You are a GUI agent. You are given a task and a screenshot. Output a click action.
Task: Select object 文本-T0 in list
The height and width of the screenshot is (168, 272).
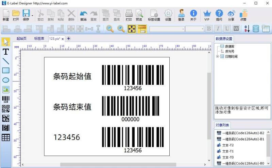(x=225, y=157)
